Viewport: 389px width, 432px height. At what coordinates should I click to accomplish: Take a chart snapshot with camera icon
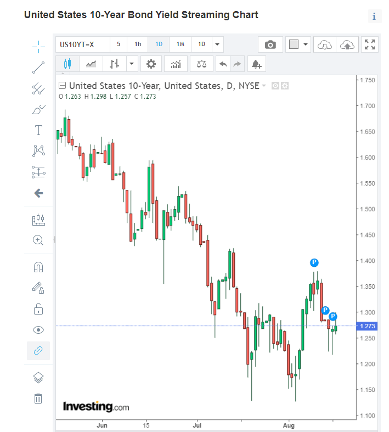(x=270, y=44)
